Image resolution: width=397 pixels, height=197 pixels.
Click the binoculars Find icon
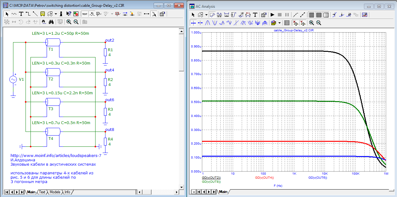(52, 22)
